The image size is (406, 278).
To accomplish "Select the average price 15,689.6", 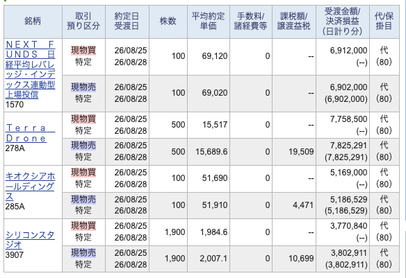I will [211, 152].
